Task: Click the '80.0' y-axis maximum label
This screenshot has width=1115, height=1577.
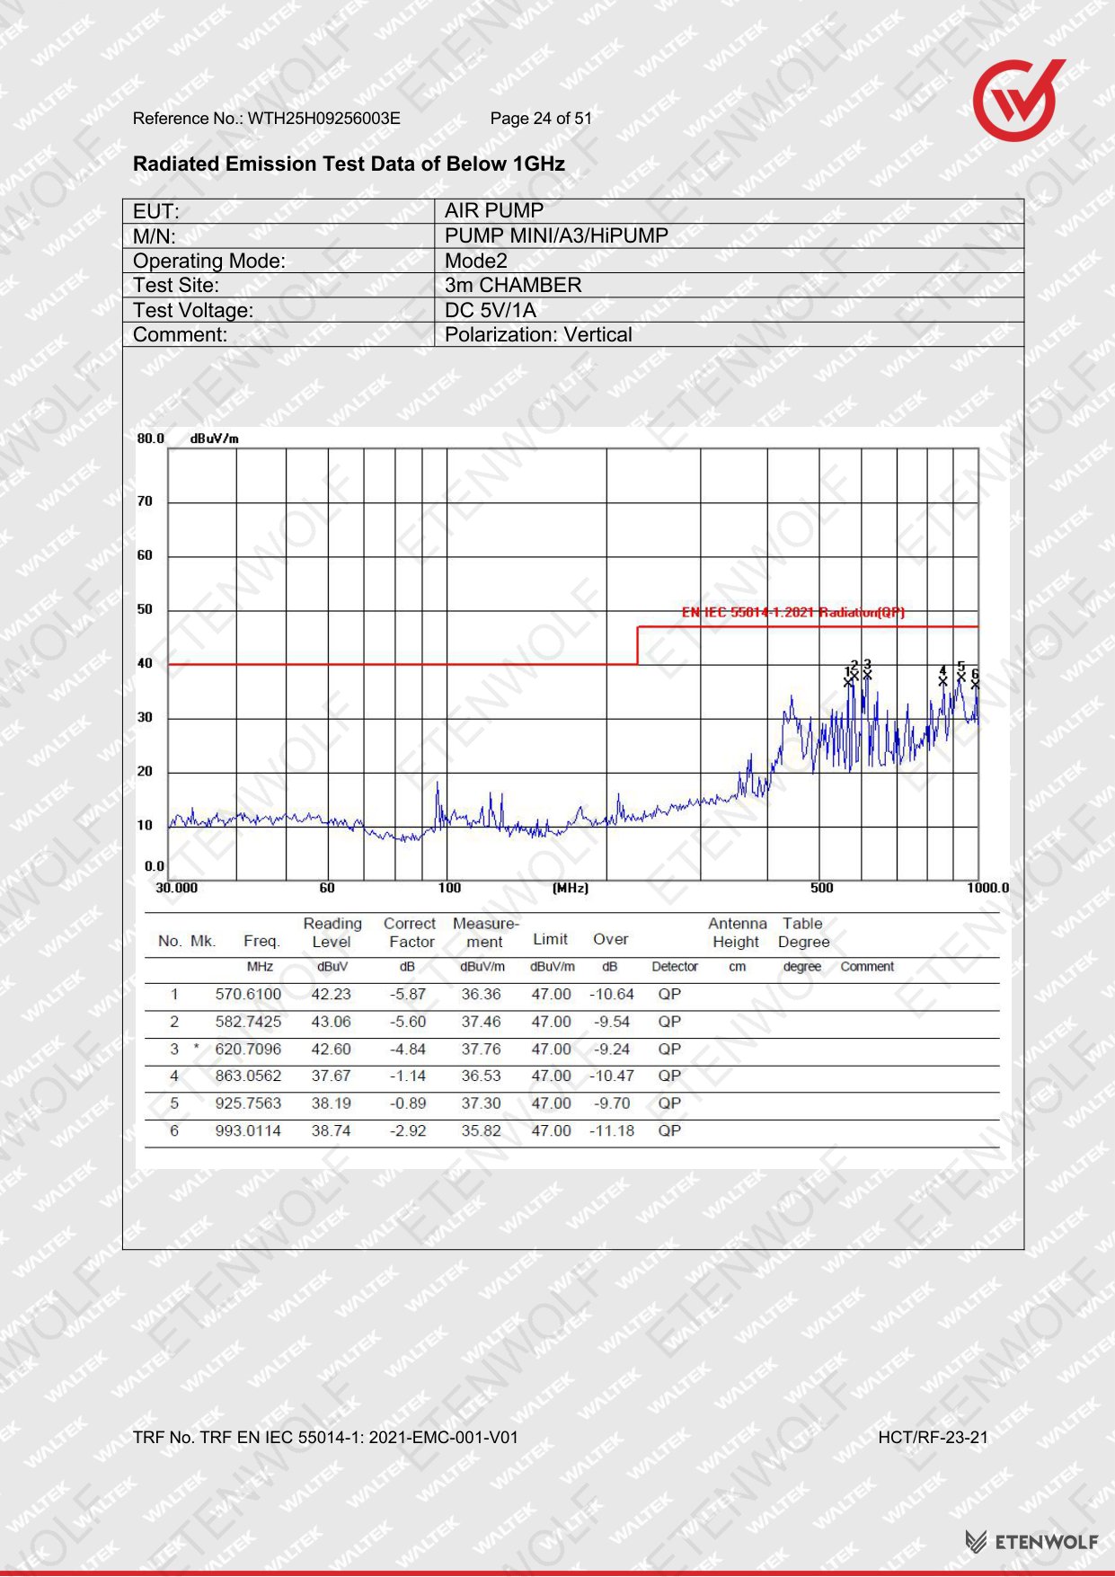Action: click(x=151, y=439)
